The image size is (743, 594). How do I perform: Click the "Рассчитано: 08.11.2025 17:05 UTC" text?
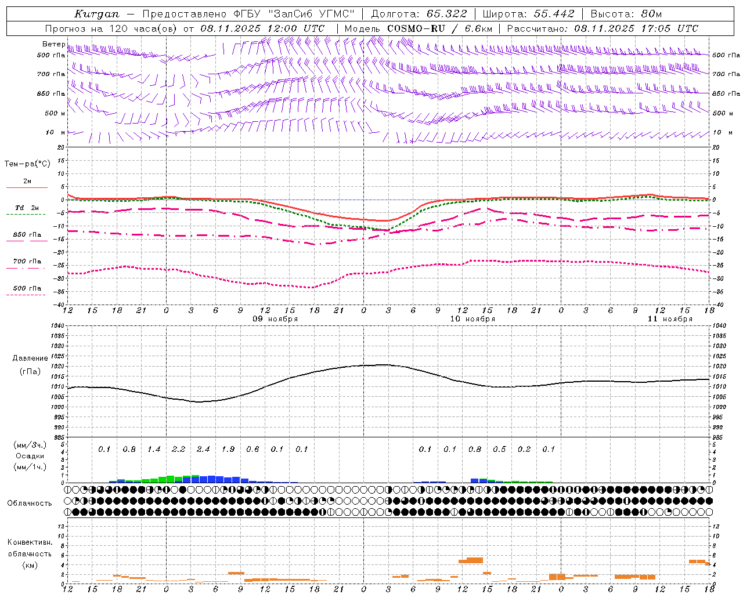click(x=603, y=28)
